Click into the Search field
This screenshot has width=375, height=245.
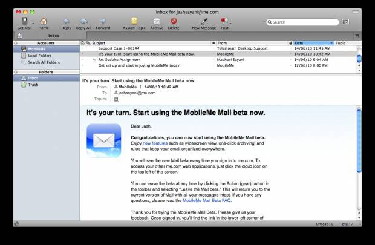click(303, 22)
